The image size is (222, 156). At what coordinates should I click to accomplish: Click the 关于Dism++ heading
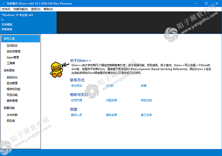coord(80,61)
